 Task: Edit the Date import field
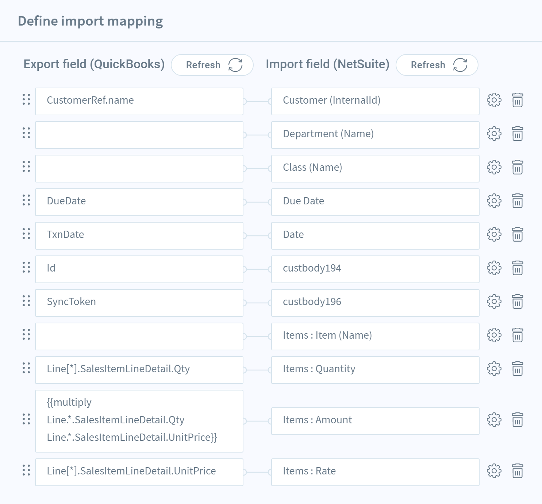[x=375, y=236]
